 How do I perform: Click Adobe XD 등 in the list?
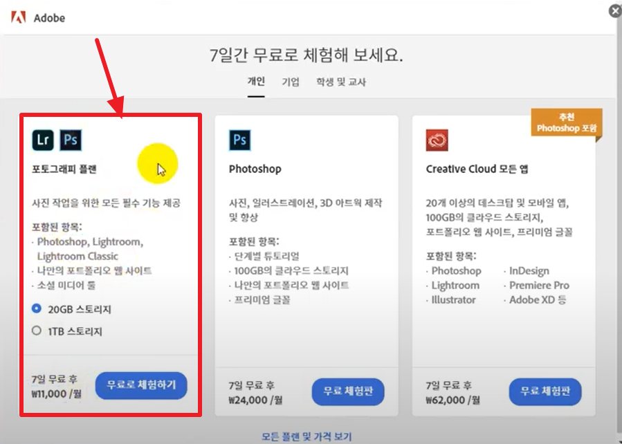538,300
